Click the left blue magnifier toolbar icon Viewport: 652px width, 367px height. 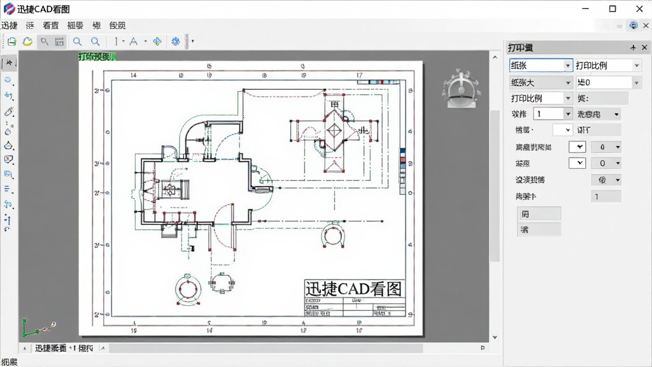click(77, 41)
